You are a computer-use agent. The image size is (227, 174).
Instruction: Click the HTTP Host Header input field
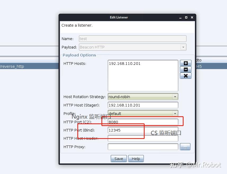(143, 138)
